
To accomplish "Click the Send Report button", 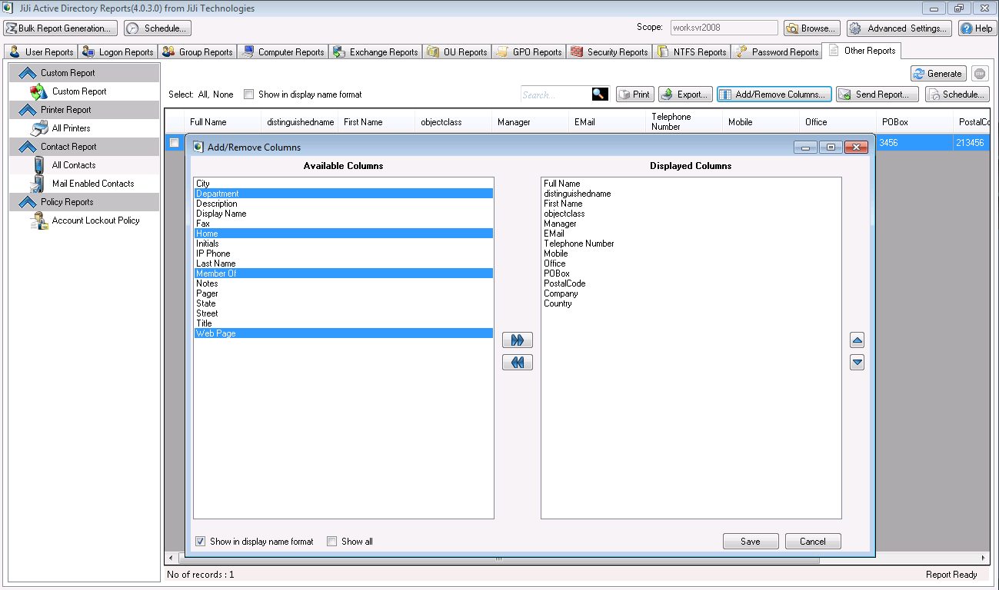I will [x=877, y=94].
